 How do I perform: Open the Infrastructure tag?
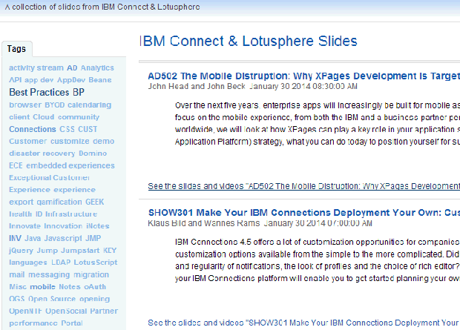tap(71, 214)
